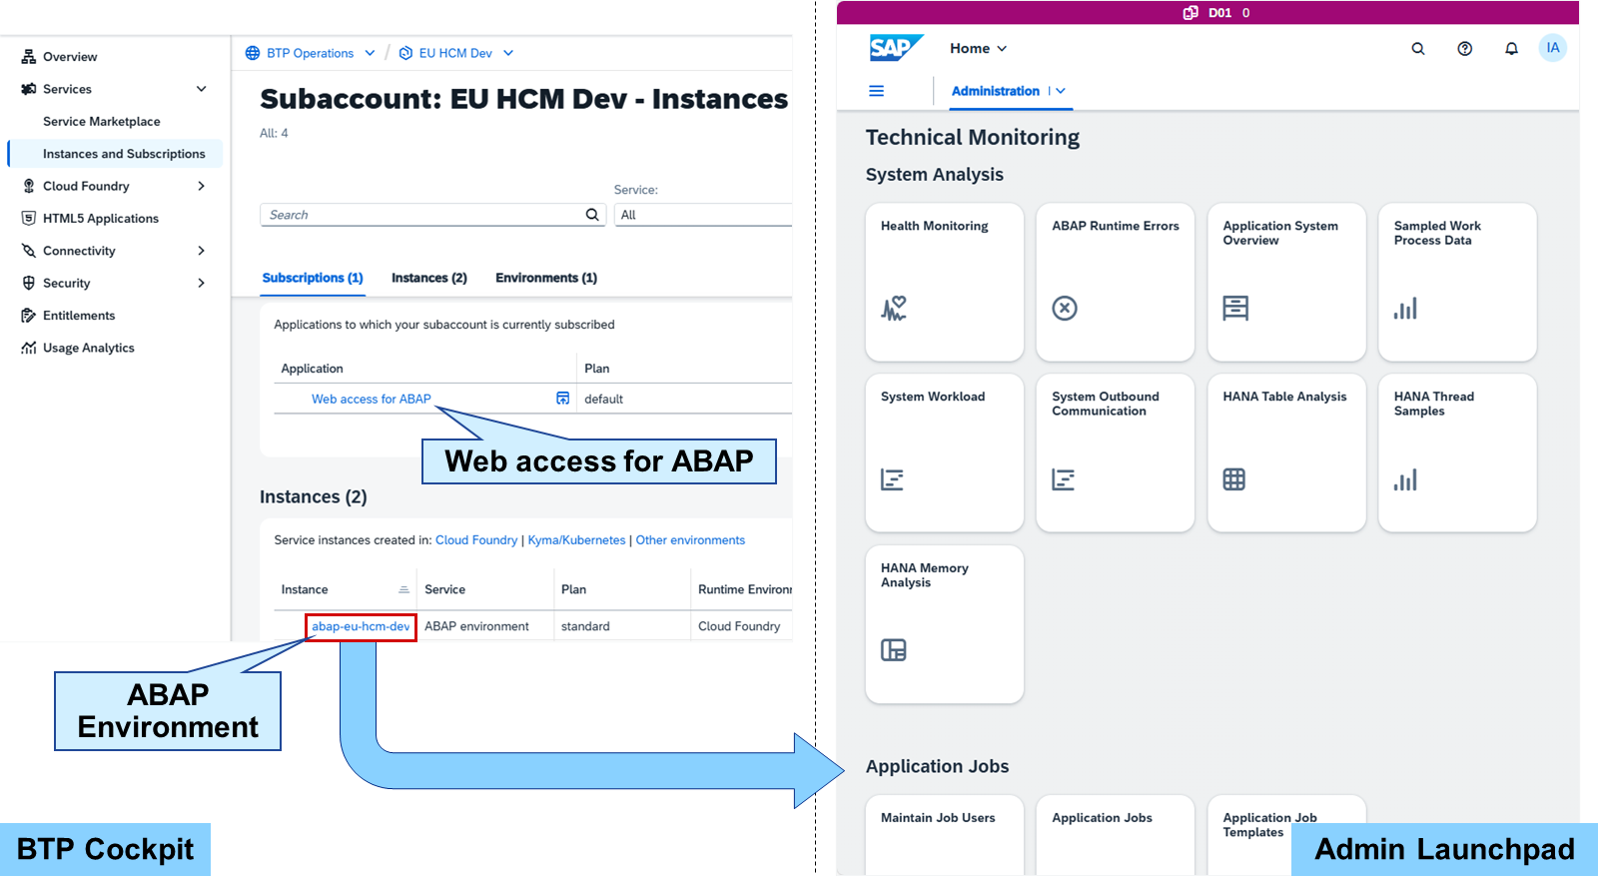1598x876 pixels.
Task: Open the Other environments link
Action: tap(690, 540)
